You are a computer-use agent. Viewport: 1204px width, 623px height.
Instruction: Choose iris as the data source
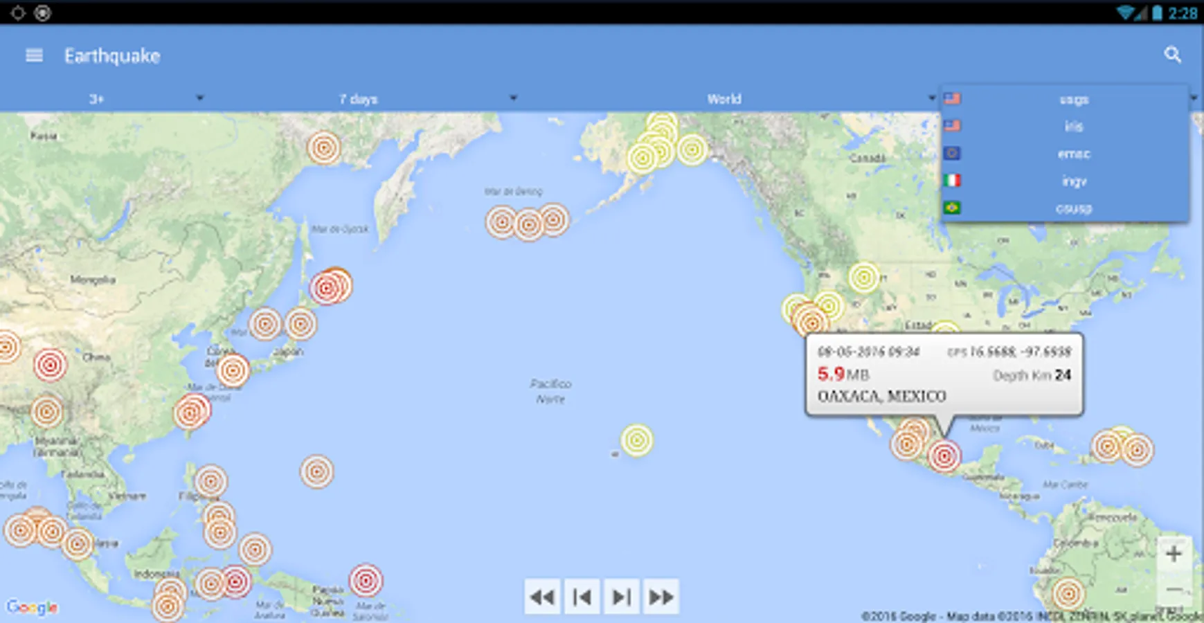pos(1065,126)
